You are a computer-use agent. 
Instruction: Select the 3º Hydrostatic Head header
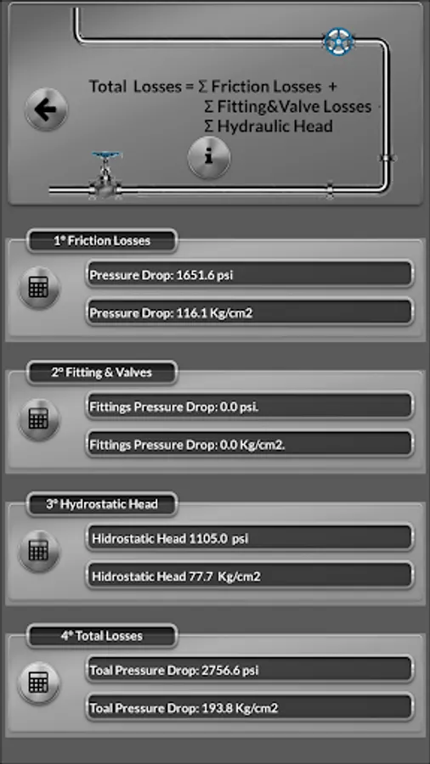pos(102,504)
